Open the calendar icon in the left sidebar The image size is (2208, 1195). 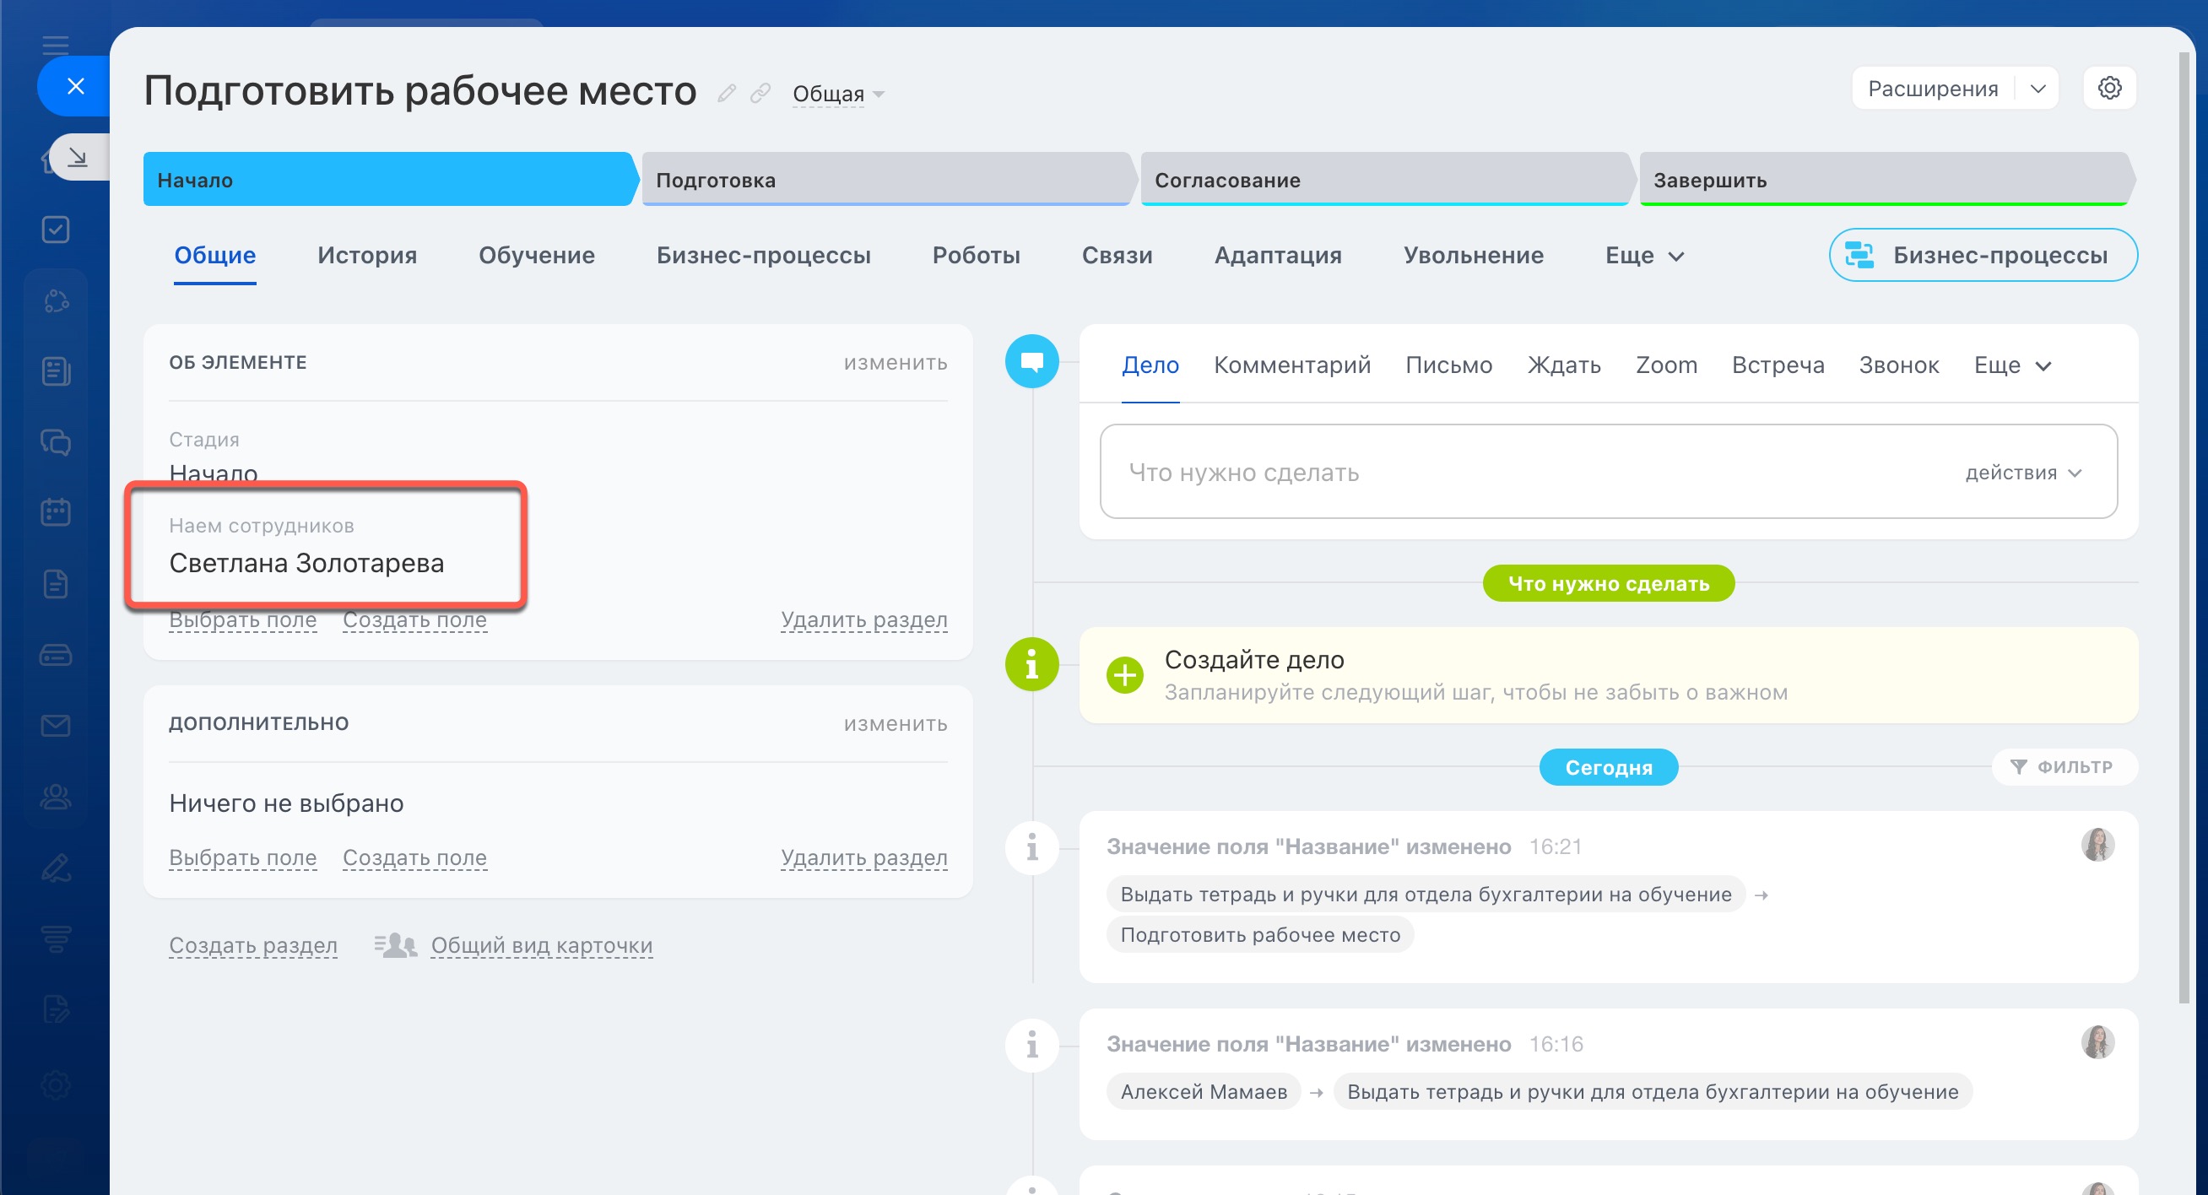pos(56,512)
